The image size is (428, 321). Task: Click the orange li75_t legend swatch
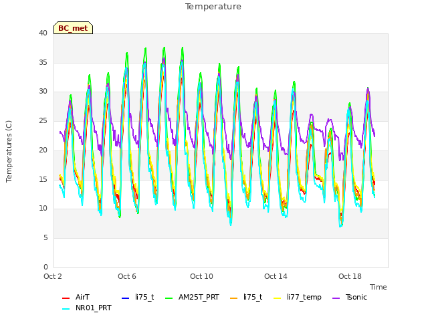pos(234,298)
